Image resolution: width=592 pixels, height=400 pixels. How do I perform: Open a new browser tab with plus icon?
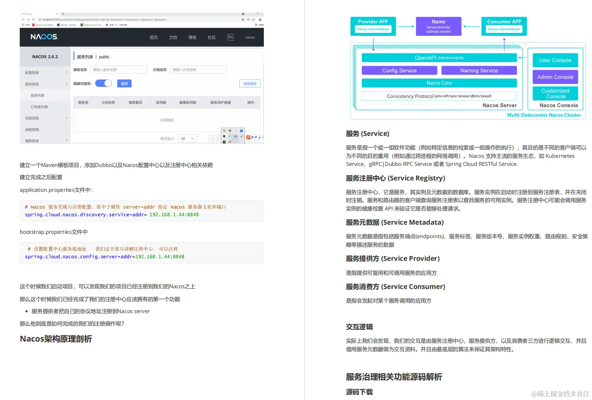pos(63,14)
